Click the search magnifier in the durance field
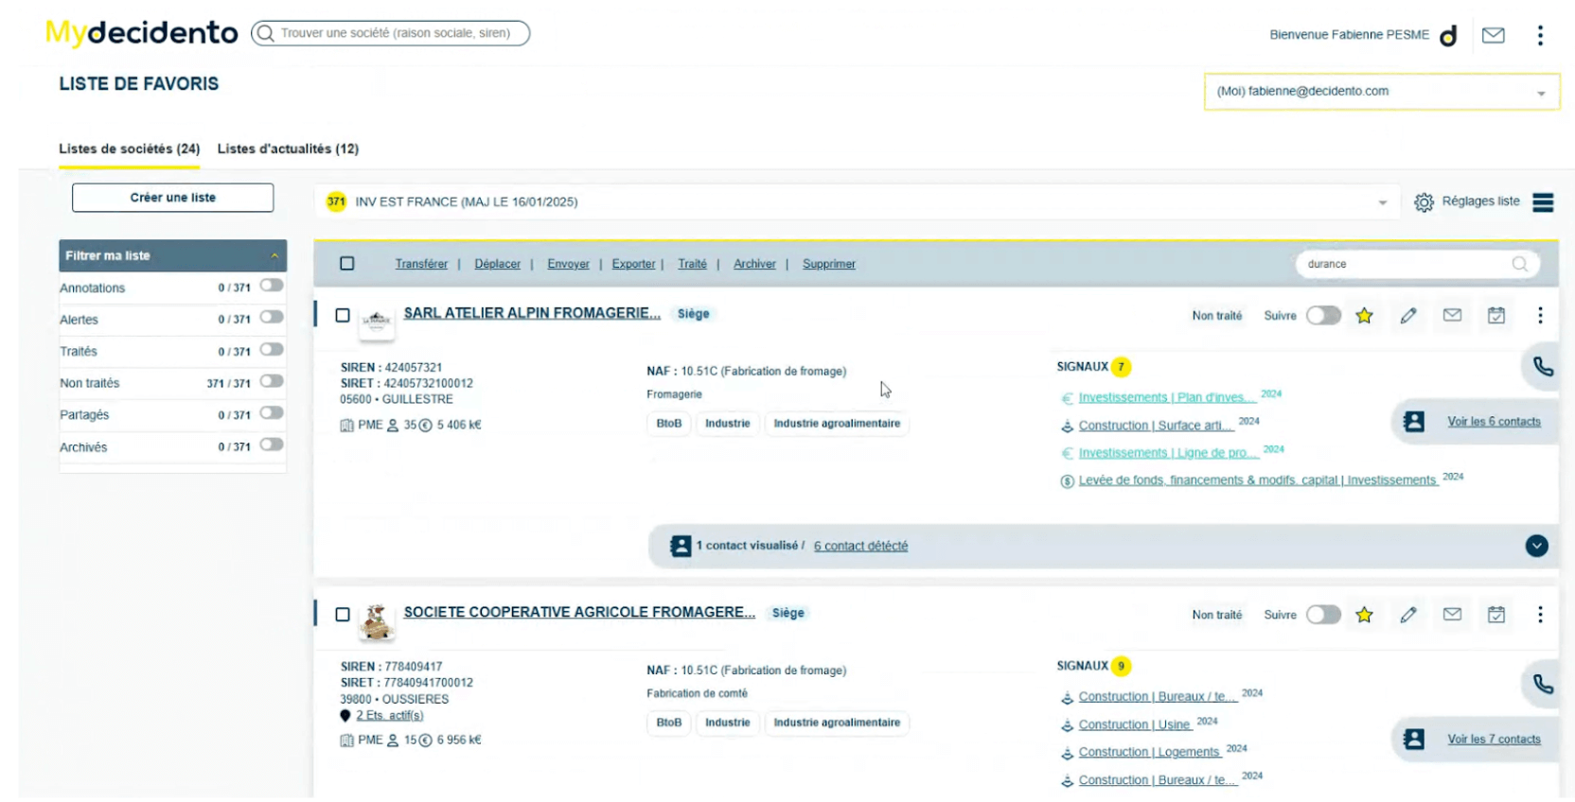This screenshot has height=802, width=1575. [1519, 264]
